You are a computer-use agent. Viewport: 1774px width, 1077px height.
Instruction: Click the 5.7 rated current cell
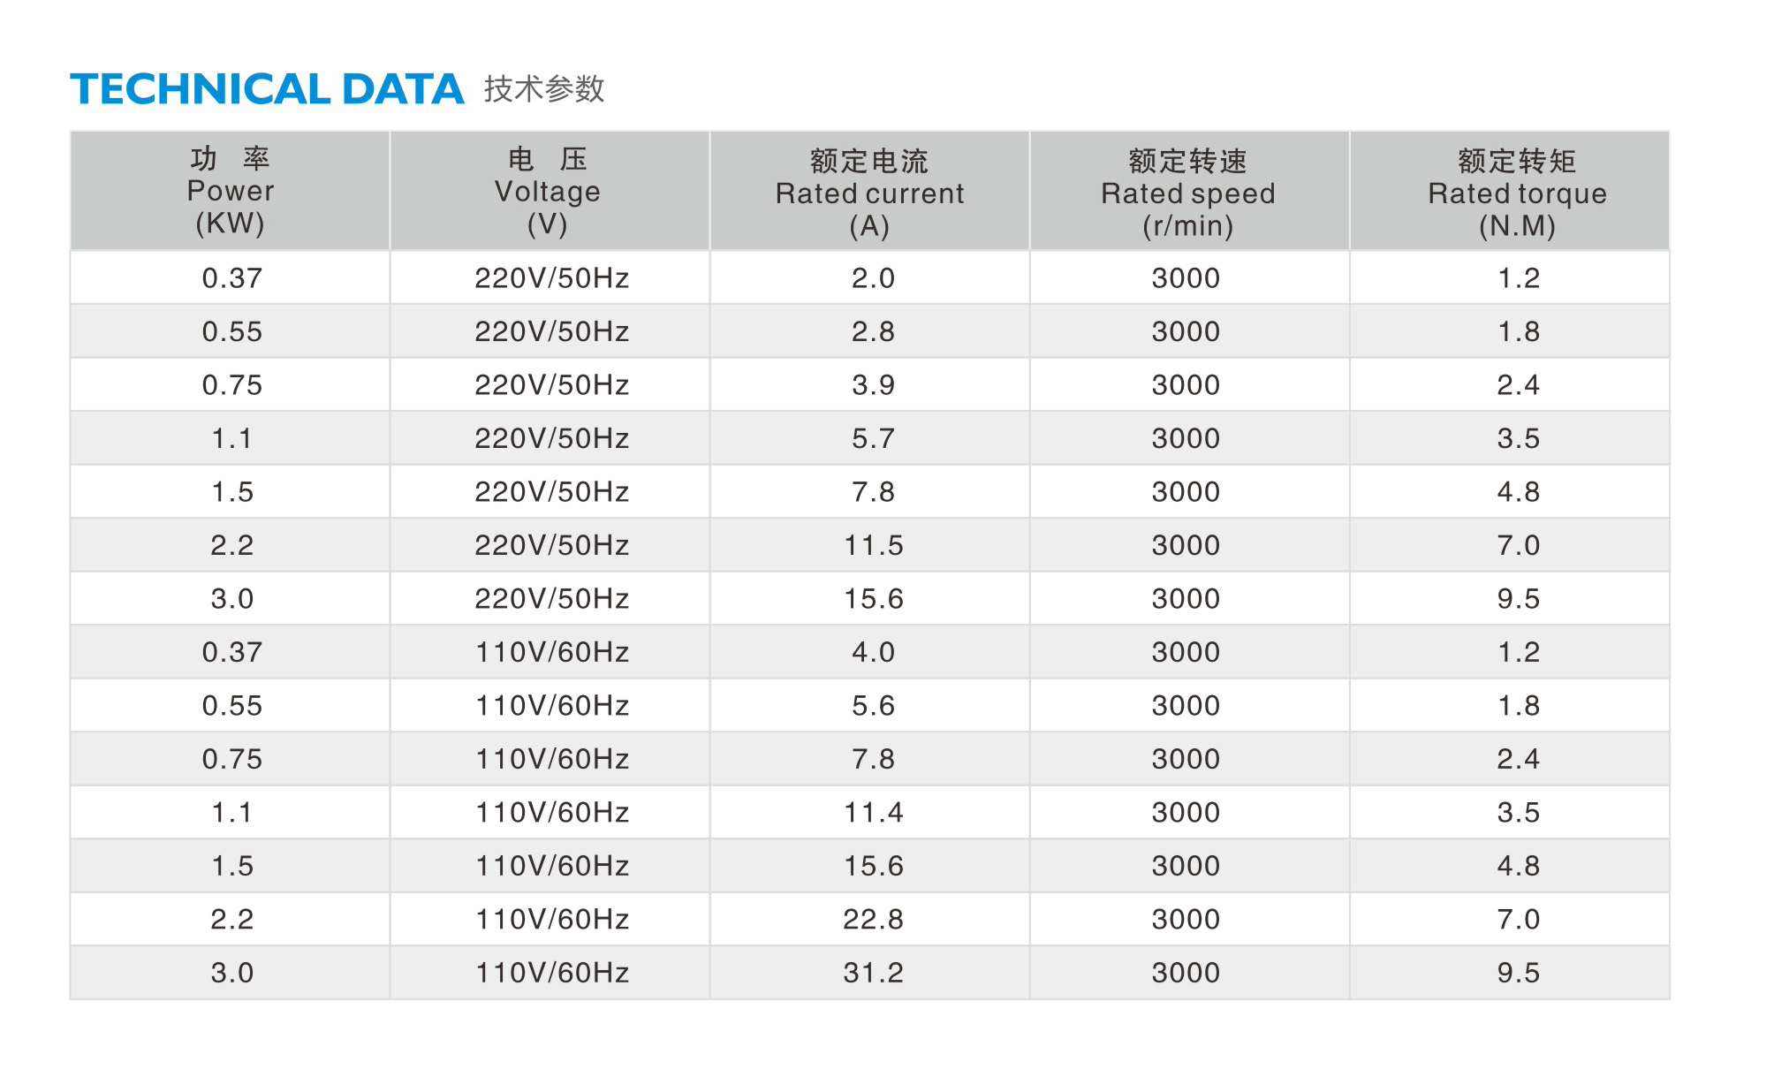coord(869,438)
